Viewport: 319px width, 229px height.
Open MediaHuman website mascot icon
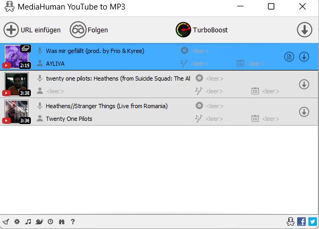[290, 222]
